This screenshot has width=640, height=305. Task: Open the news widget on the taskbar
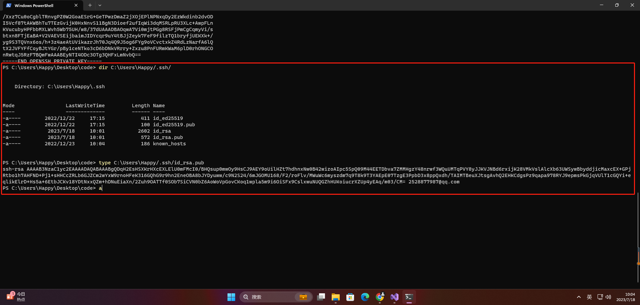coord(16,297)
